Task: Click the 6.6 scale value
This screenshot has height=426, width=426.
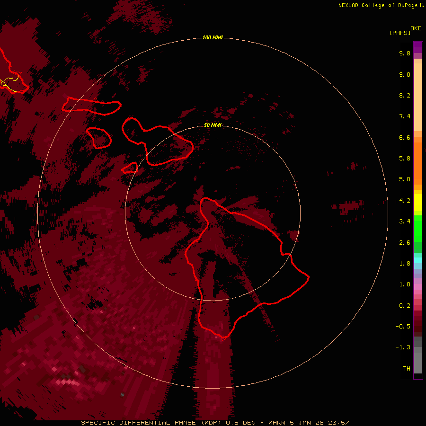Action: (x=405, y=137)
